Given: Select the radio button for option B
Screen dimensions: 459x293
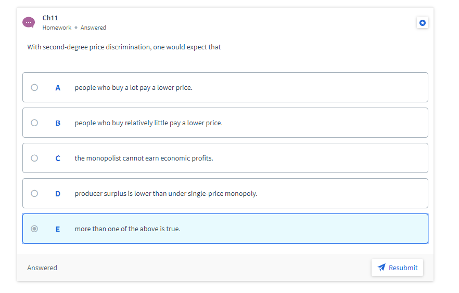Looking at the screenshot, I should tap(34, 123).
